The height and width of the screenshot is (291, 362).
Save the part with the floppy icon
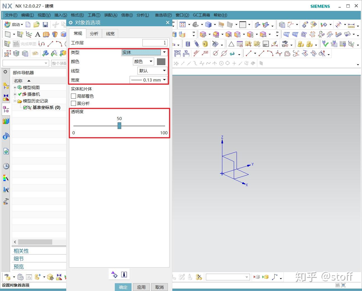pos(45,25)
